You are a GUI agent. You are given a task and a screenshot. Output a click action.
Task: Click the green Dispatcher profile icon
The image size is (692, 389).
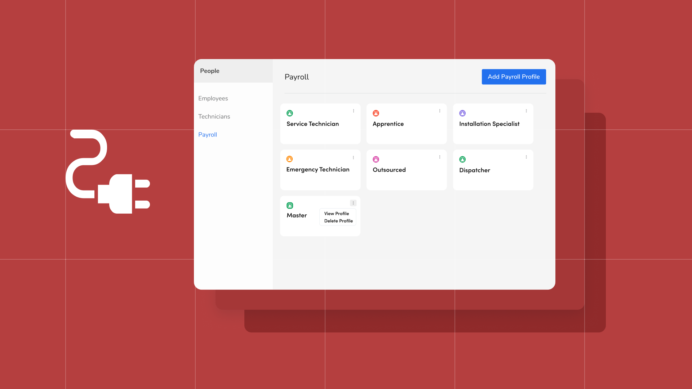tap(462, 159)
